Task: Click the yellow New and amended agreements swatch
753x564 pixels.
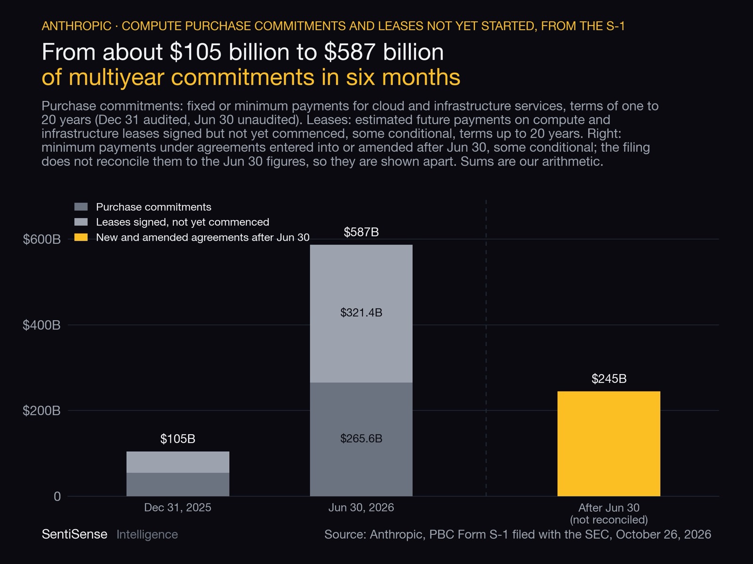Action: pyautogui.click(x=81, y=237)
